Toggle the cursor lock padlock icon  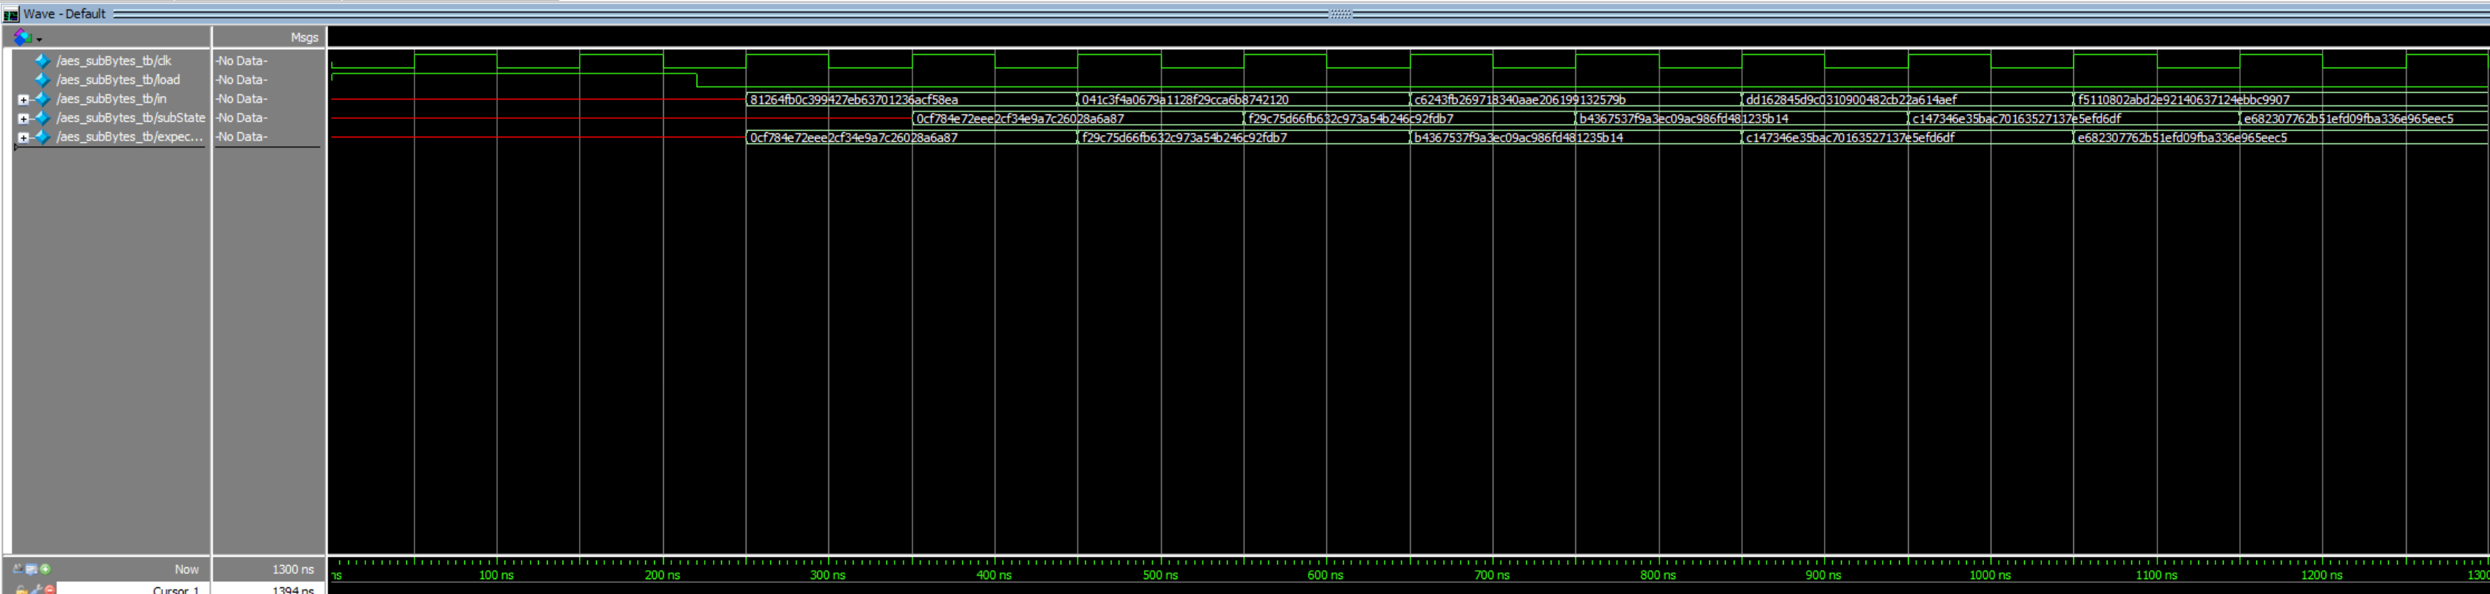22,590
